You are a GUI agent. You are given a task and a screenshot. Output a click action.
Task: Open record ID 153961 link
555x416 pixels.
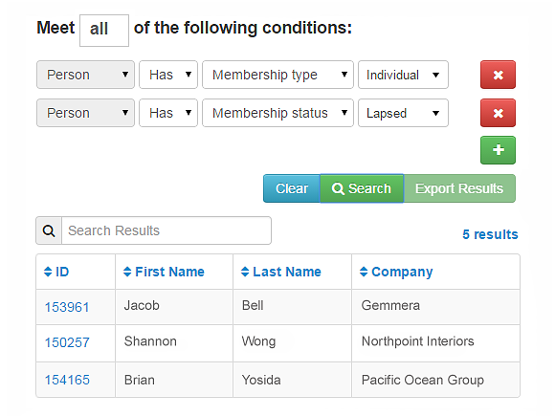(67, 307)
